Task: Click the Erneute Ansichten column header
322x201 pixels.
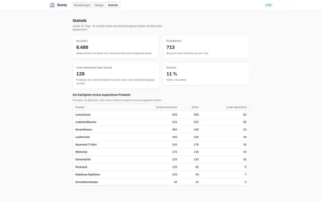Action: pos(167,107)
